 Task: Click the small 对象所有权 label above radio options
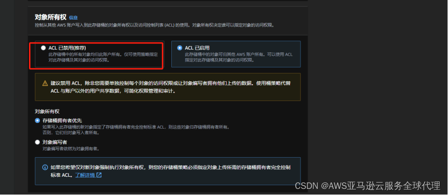[47, 111]
